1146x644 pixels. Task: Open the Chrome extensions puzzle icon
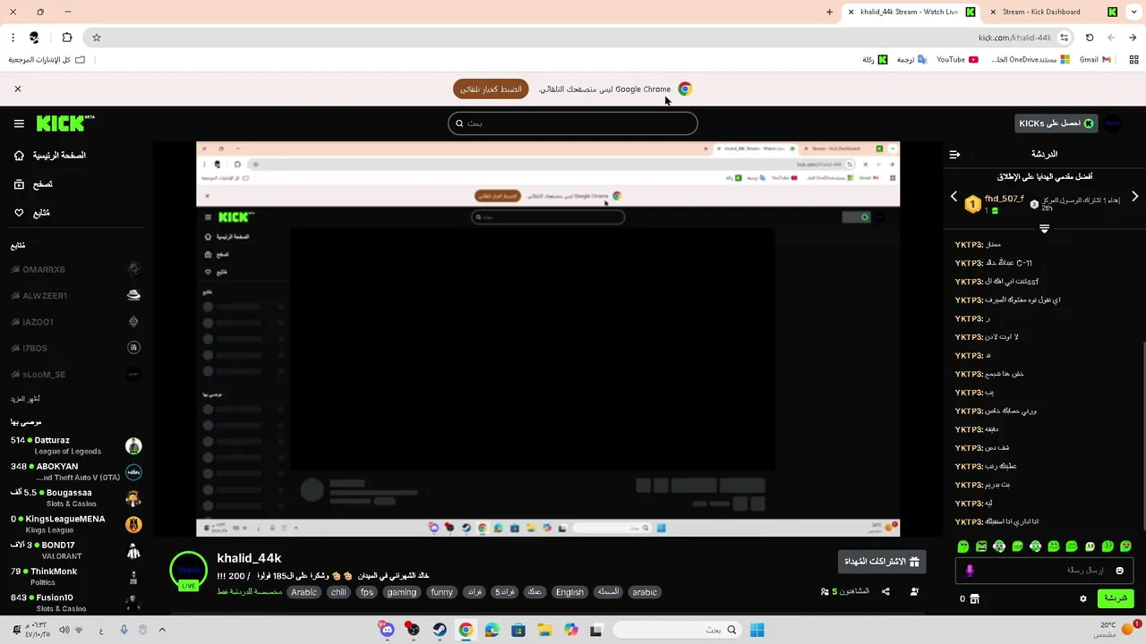[x=66, y=38]
